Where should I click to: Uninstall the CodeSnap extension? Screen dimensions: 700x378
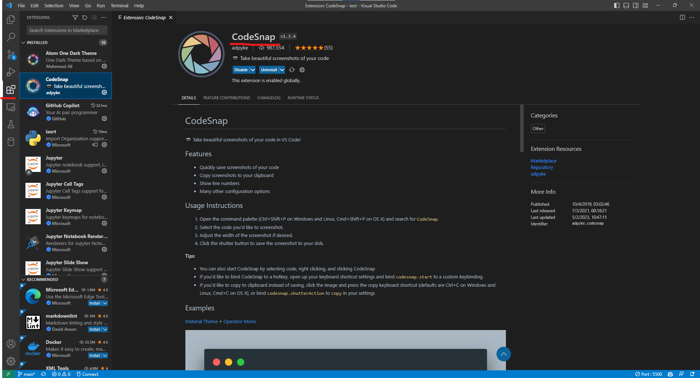pos(269,70)
